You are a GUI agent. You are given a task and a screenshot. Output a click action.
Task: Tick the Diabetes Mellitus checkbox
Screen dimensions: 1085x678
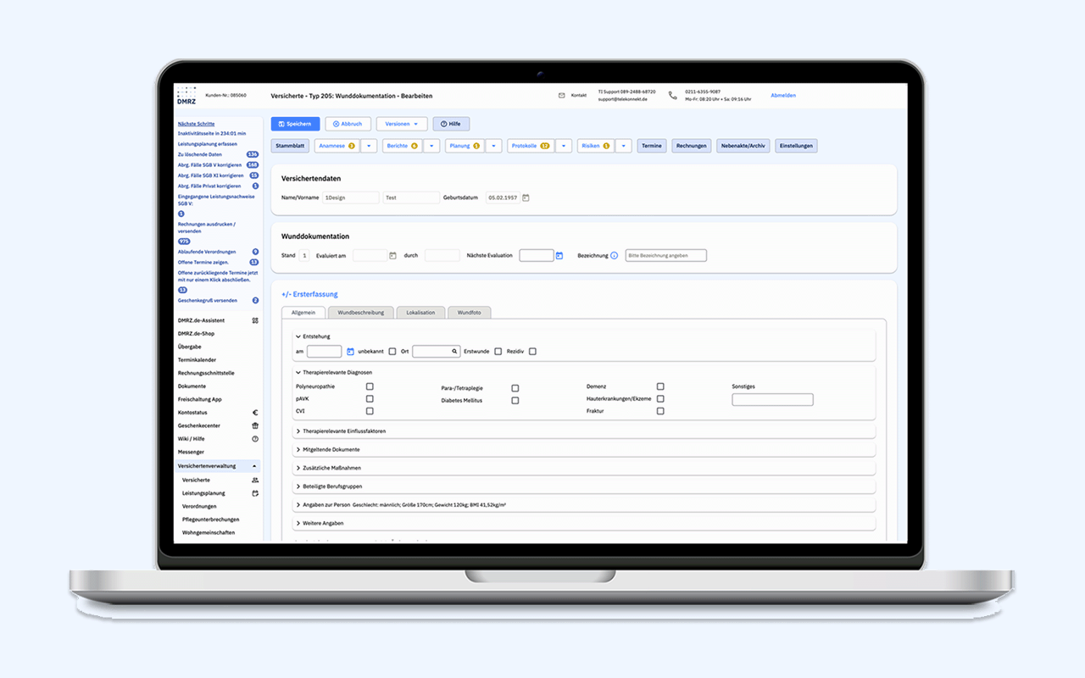pyautogui.click(x=515, y=400)
